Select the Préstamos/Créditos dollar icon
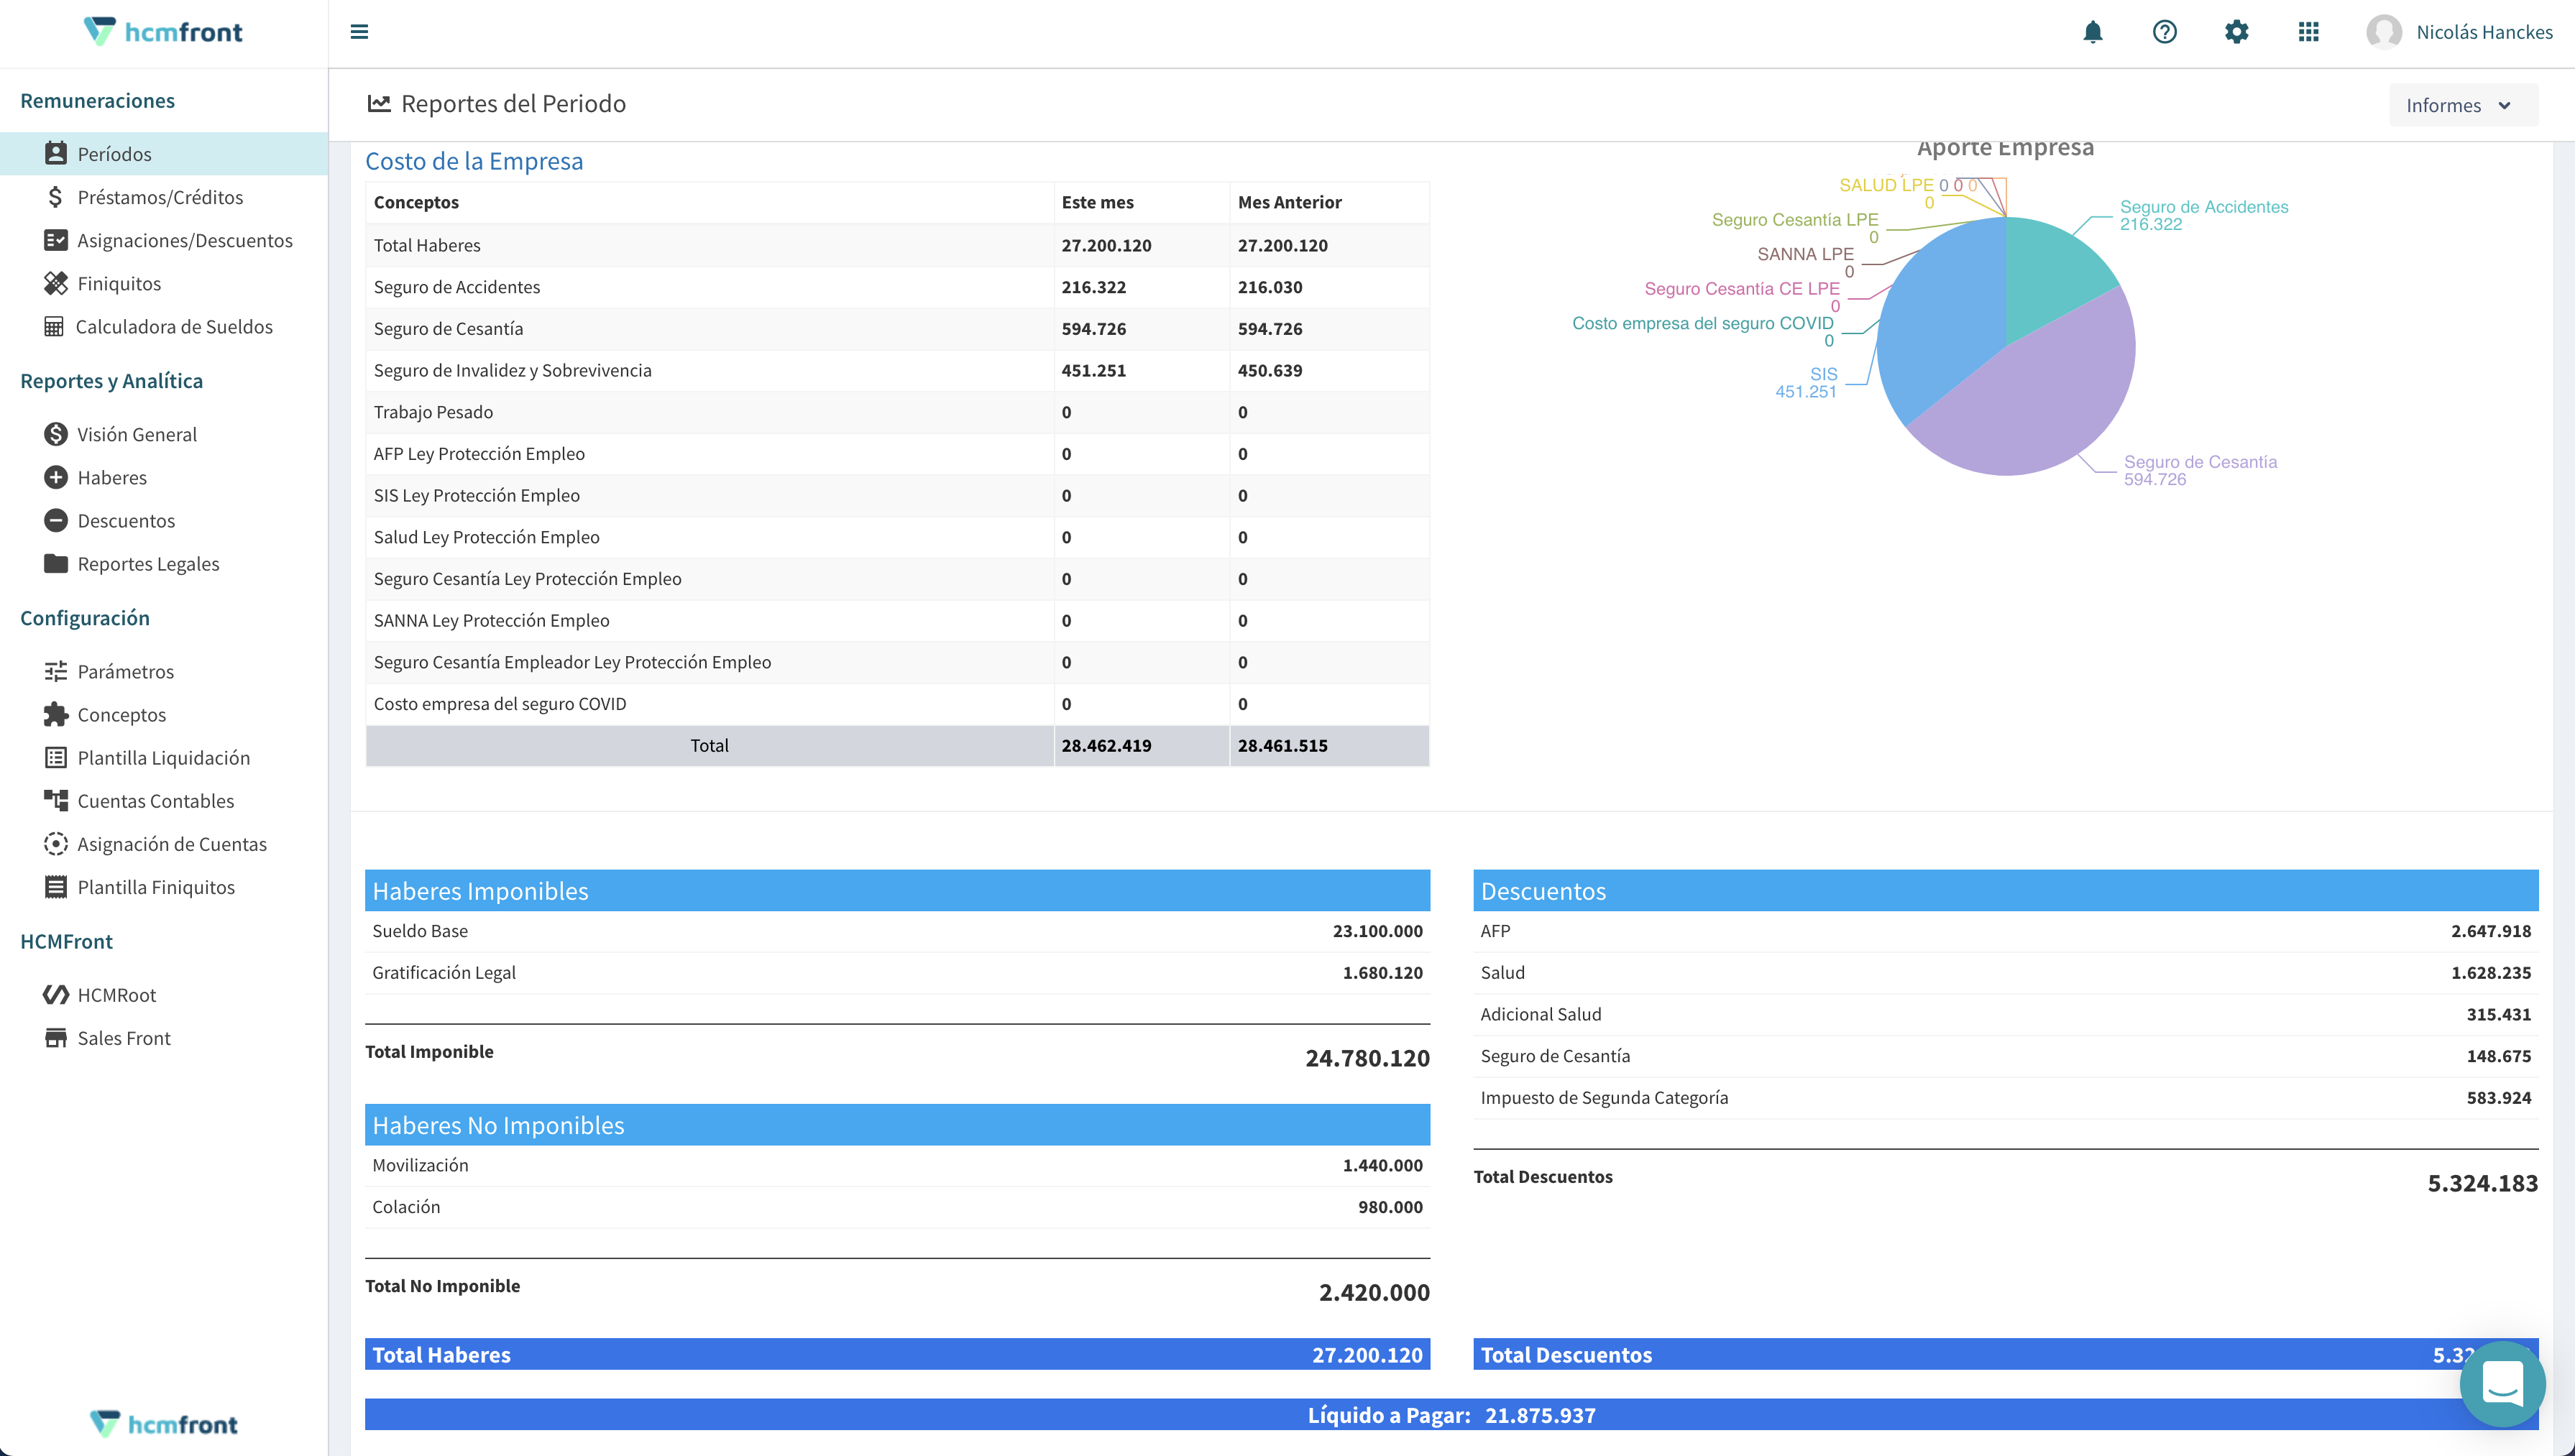 tap(57, 197)
